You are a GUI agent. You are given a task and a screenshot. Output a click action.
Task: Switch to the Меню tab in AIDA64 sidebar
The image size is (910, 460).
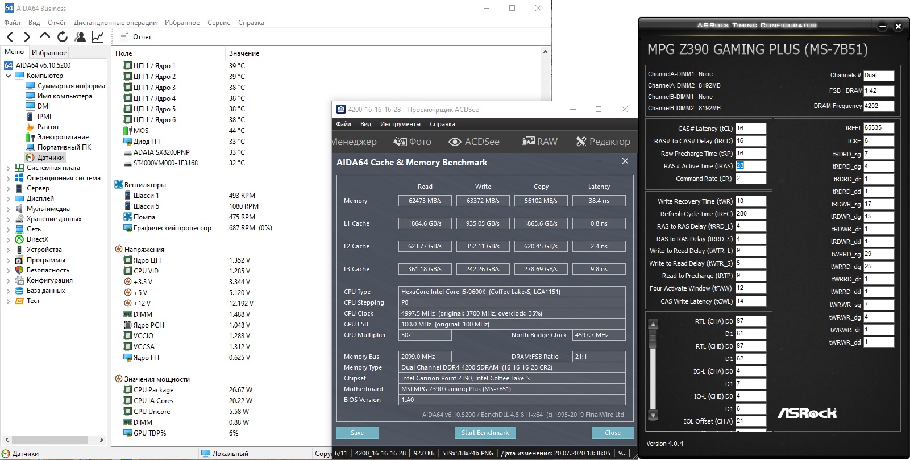click(14, 52)
